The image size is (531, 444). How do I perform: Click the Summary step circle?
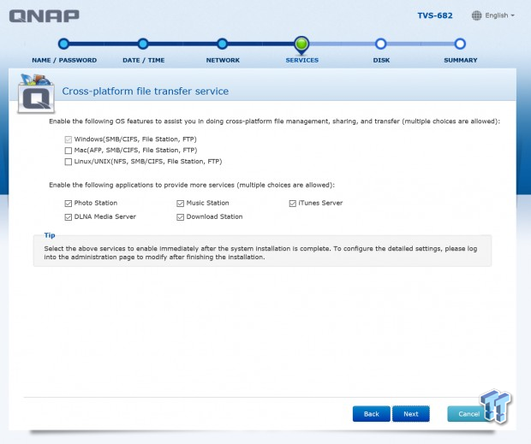(x=460, y=44)
